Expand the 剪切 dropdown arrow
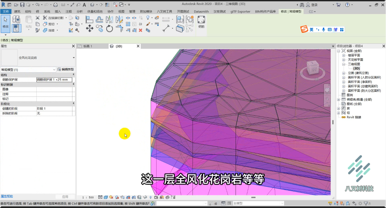 tap(57, 24)
